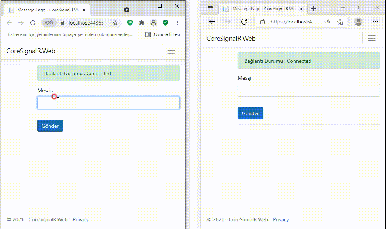This screenshot has height=229, width=386.
Task: Click the green shield extension icon
Action: click(165, 23)
